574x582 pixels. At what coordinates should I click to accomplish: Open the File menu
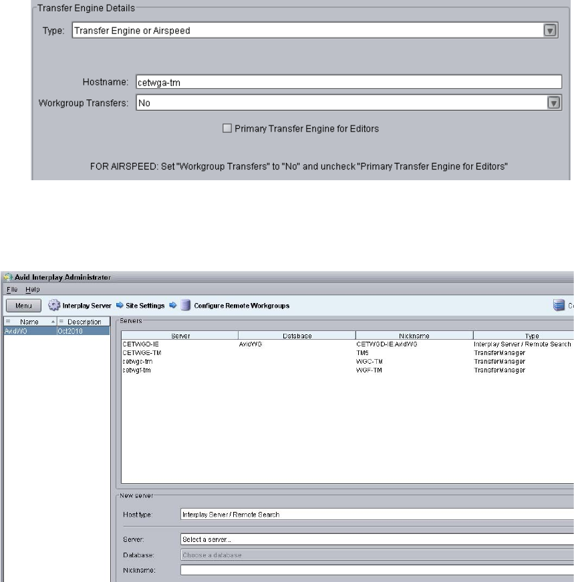(x=12, y=290)
